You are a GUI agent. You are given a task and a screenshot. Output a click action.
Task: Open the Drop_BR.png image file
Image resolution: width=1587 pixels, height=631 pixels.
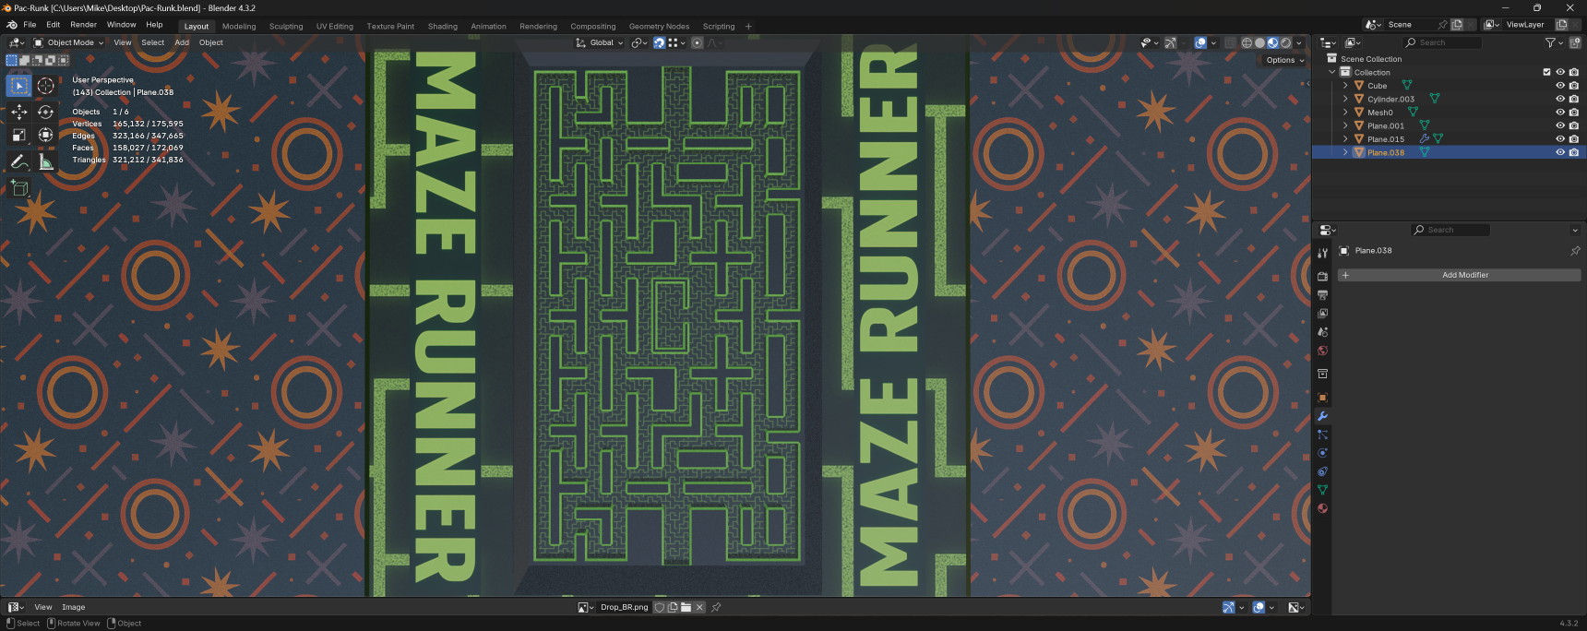(686, 607)
